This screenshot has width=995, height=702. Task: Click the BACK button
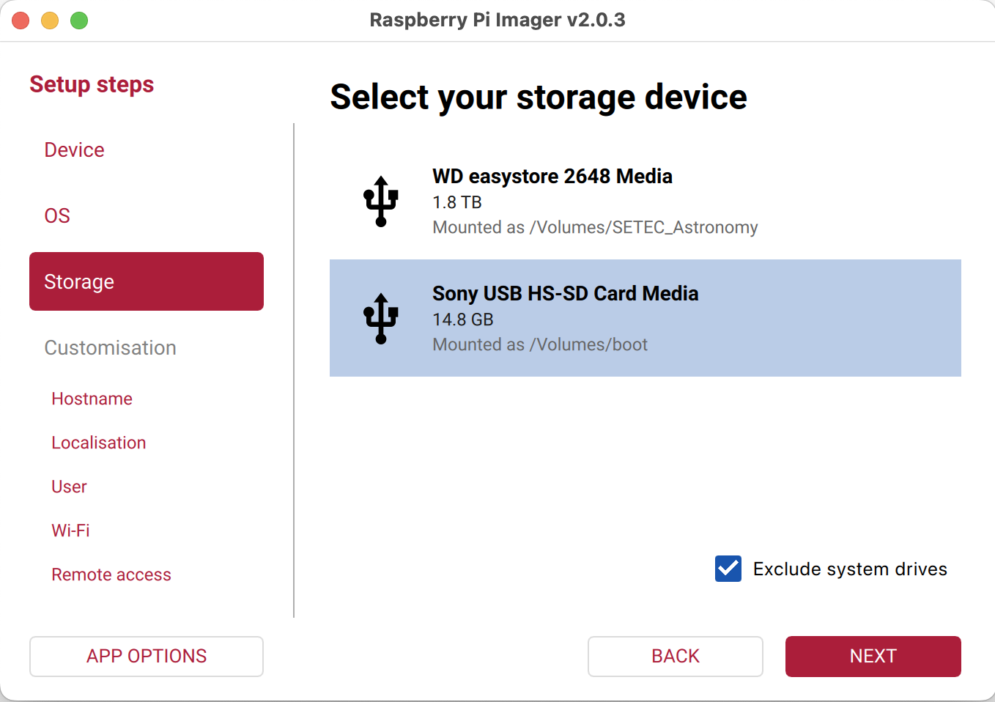pyautogui.click(x=675, y=656)
